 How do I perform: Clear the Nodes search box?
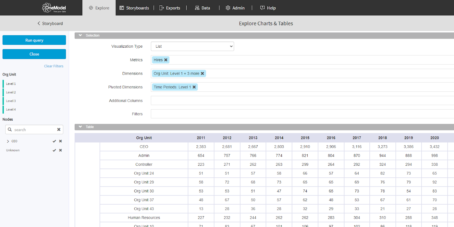pos(59,129)
